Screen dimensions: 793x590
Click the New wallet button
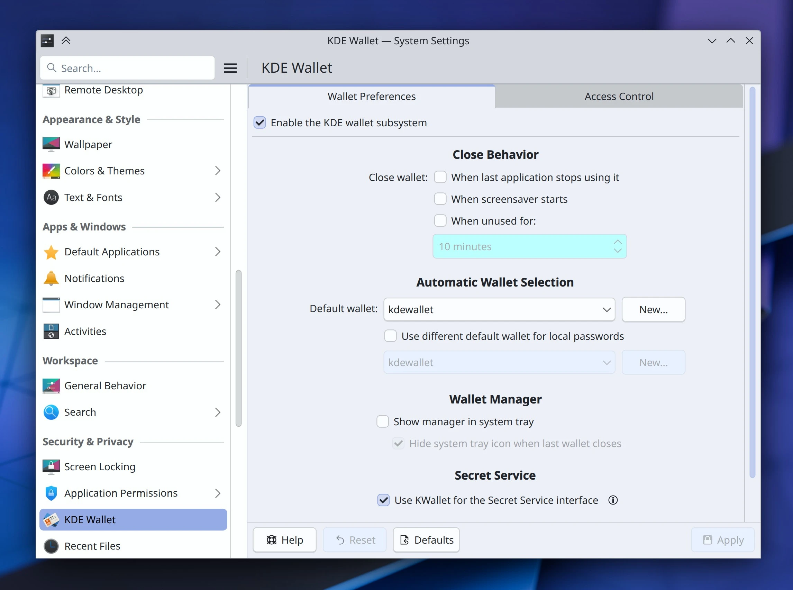(654, 309)
